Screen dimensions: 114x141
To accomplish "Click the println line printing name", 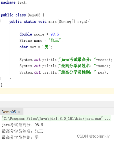I will point(65,66).
